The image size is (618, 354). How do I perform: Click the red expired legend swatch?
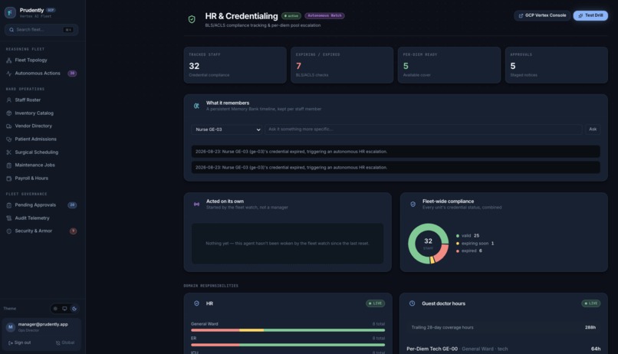coord(458,251)
